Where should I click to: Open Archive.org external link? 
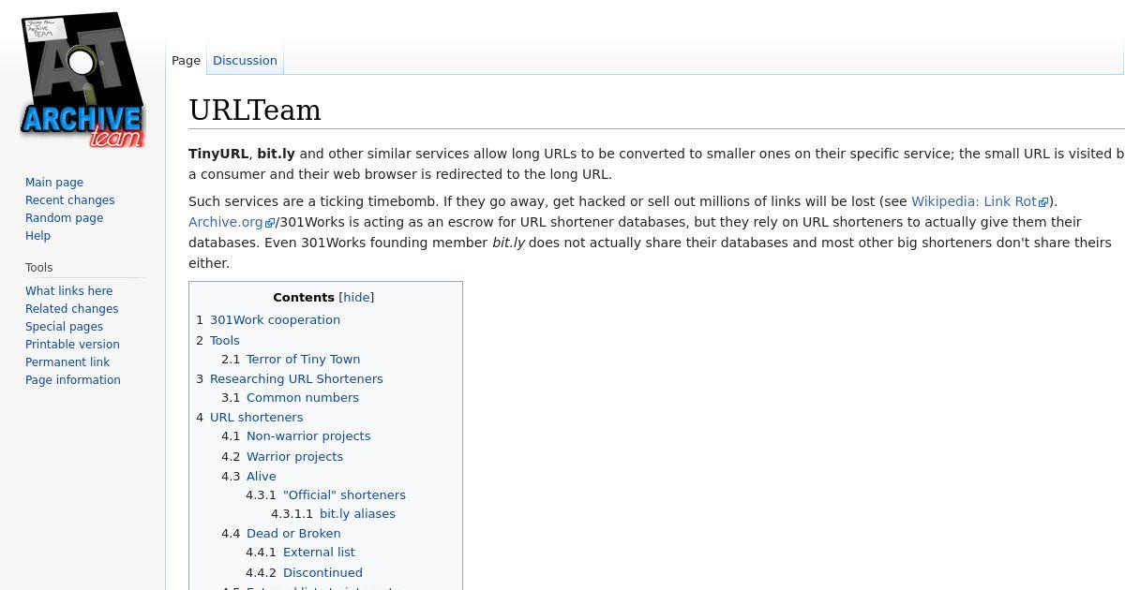232,222
